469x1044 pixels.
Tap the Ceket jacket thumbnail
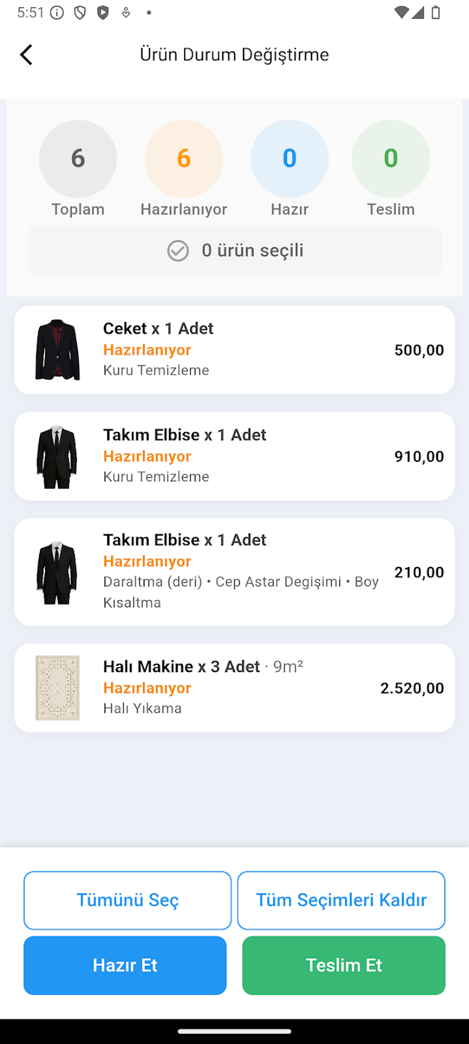click(x=57, y=349)
